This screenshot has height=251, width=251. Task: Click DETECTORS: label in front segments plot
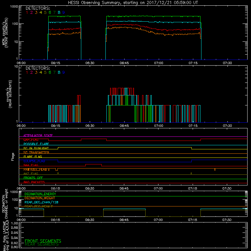(x=38, y=8)
